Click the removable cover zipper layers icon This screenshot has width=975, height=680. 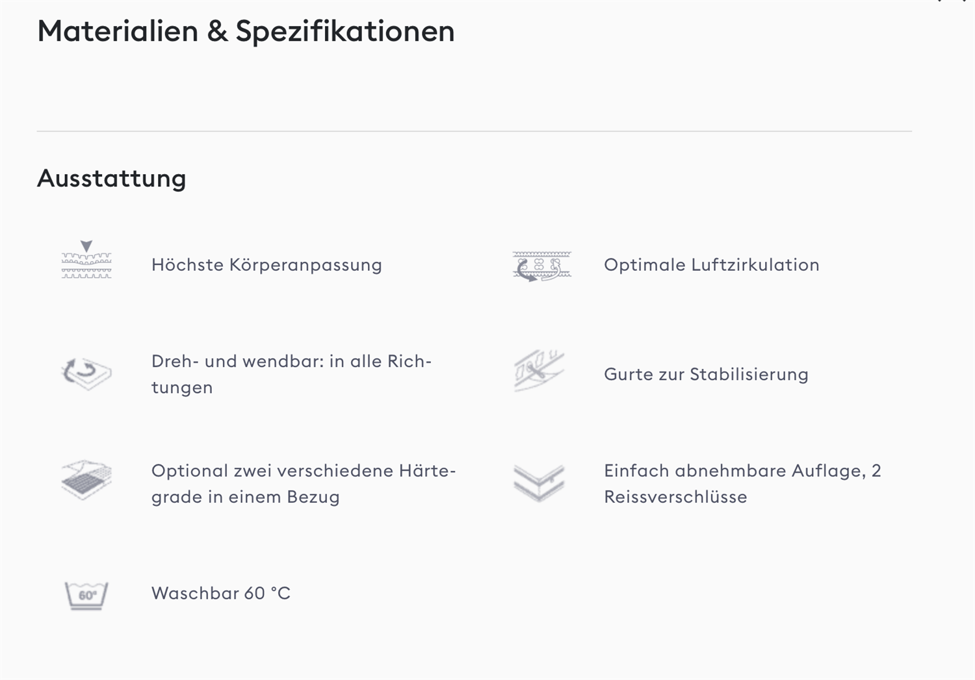[x=539, y=483]
